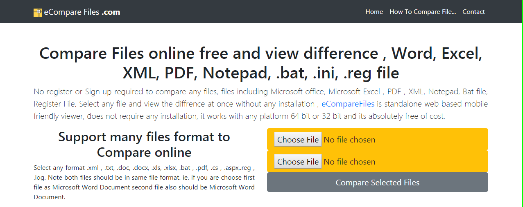This screenshot has width=523, height=207.
Task: Follow the blue eCompareFiles hyperlink in the paragraph
Action: (x=348, y=104)
